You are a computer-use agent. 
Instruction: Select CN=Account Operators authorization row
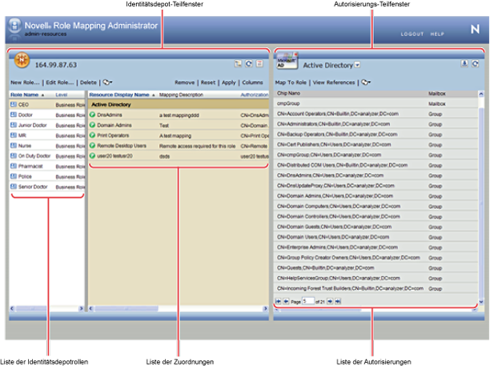click(x=376, y=114)
